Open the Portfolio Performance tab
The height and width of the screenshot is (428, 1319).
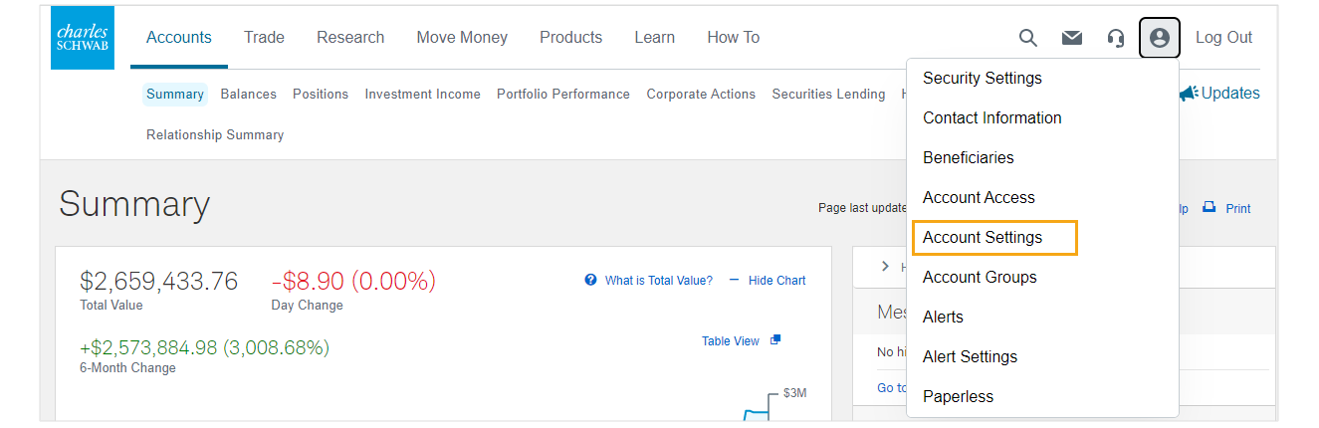click(563, 95)
